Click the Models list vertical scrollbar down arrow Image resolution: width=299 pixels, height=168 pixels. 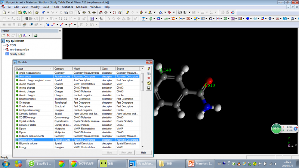(x=142, y=147)
